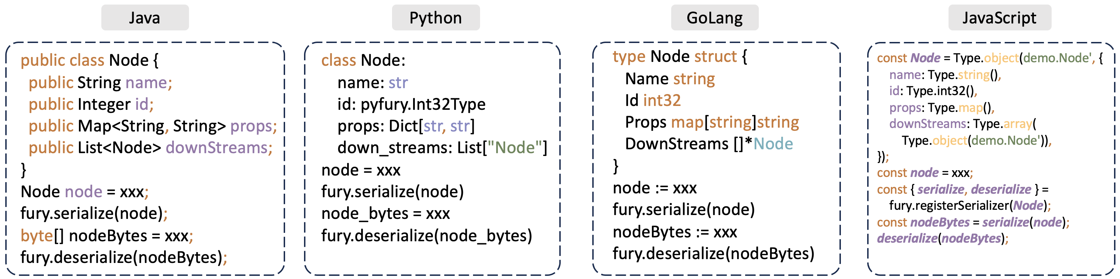This screenshot has width=1120, height=279.
Task: Click 'props: Dict[str, str]' in Python
Action: click(x=406, y=126)
